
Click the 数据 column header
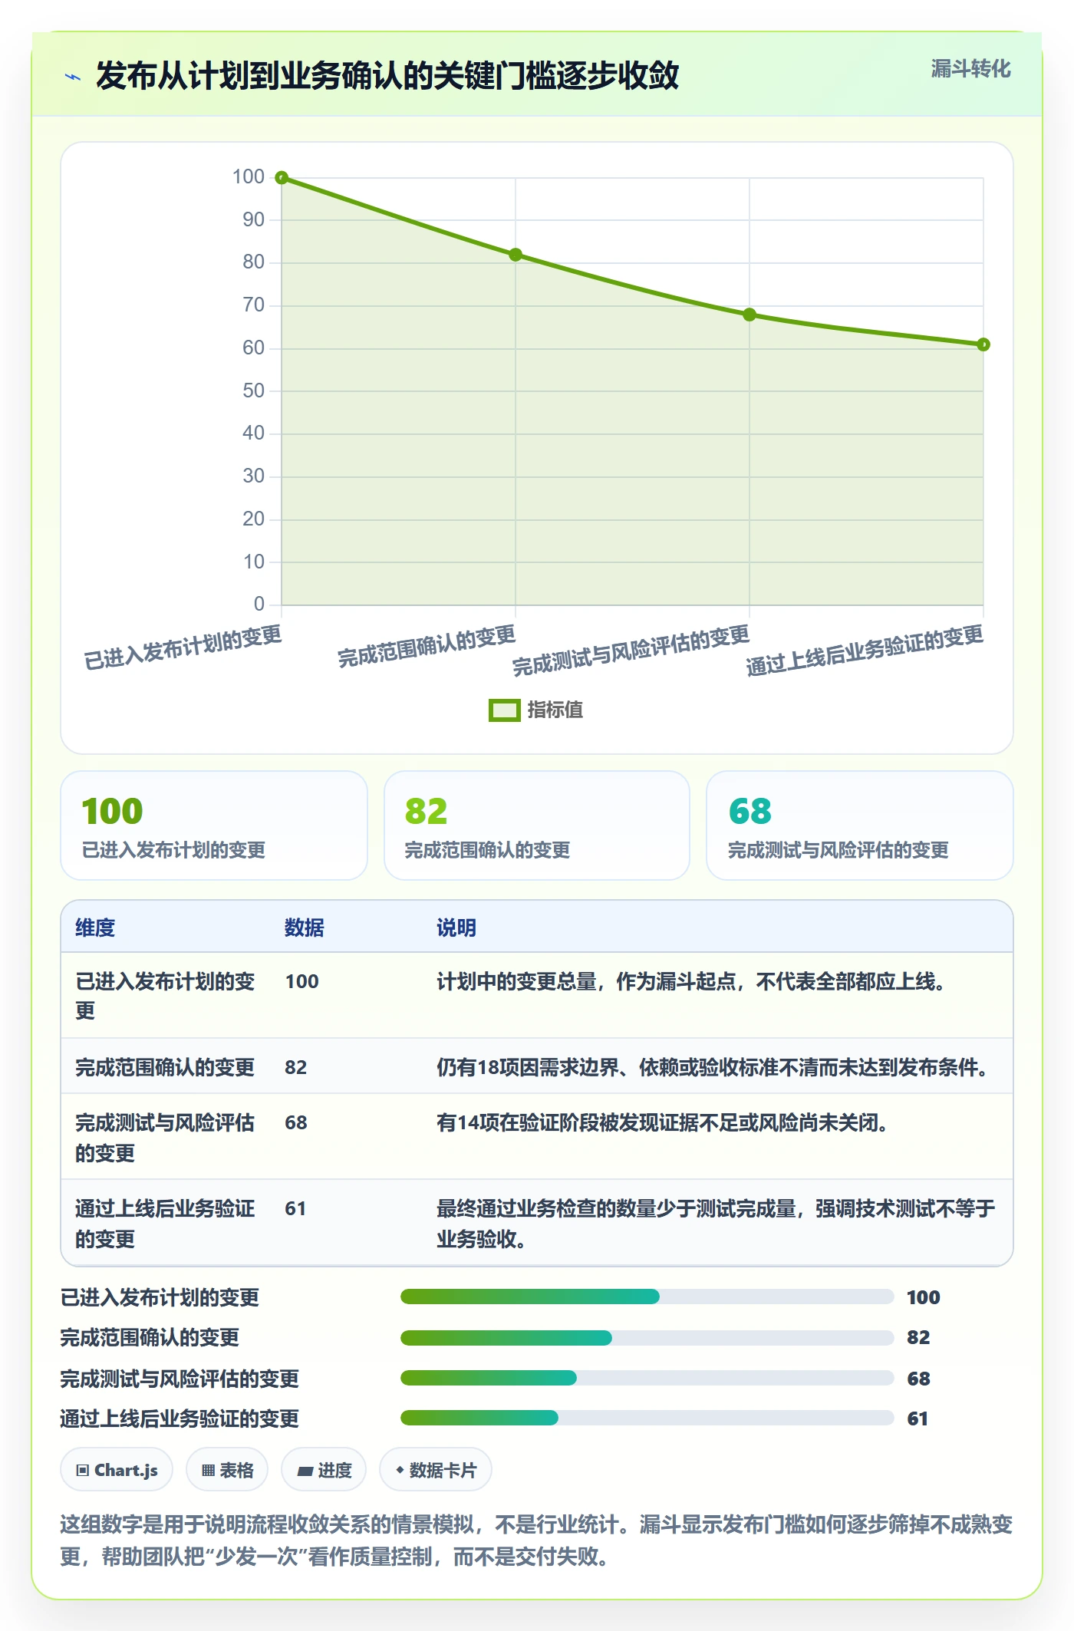point(305,928)
